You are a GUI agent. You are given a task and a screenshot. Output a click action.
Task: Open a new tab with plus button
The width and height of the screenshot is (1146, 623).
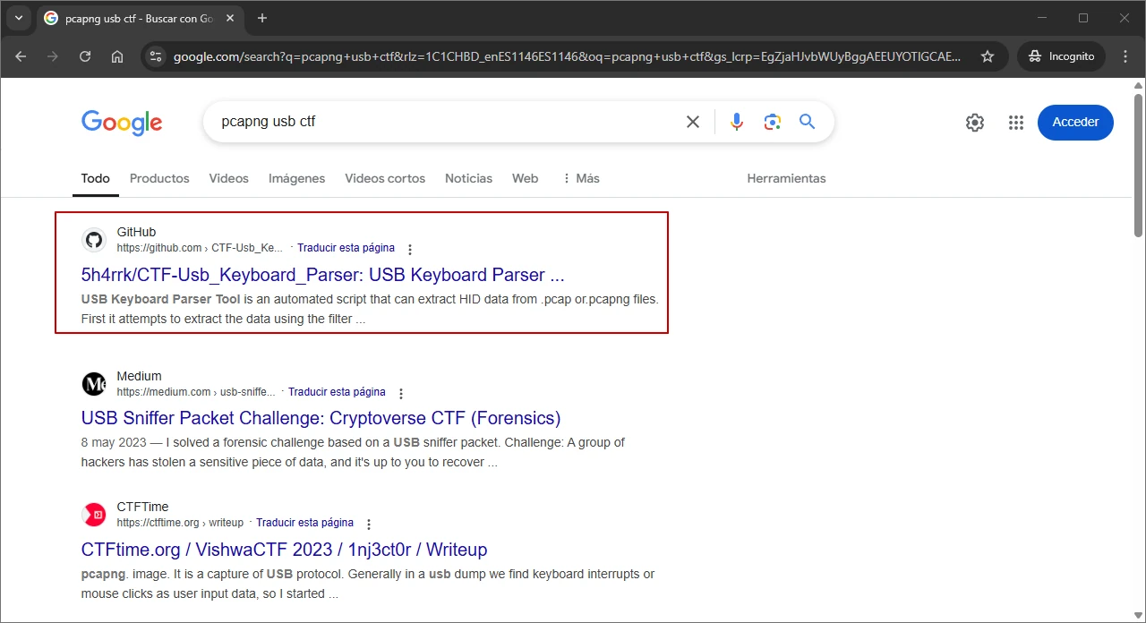[262, 18]
